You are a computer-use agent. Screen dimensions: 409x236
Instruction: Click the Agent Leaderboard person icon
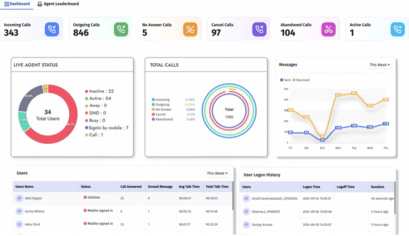pyautogui.click(x=39, y=4)
